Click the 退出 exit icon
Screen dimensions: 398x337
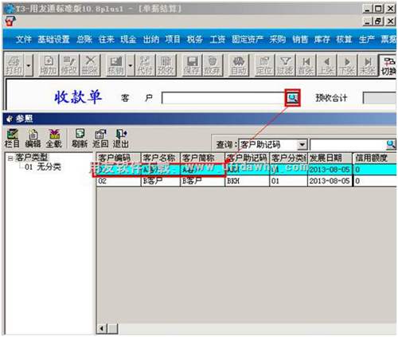[x=121, y=139]
